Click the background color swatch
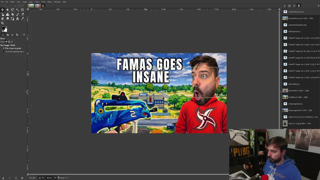 (x=6, y=30)
